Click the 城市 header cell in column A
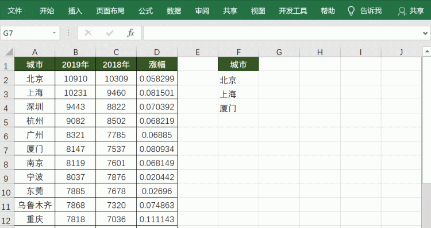The height and width of the screenshot is (228, 431). click(34, 64)
